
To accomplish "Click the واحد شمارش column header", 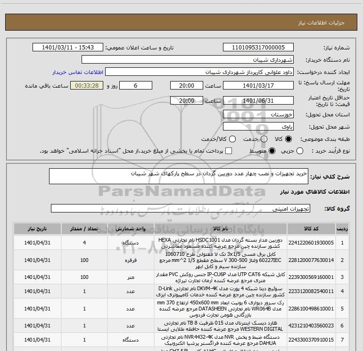I will (x=131, y=229).
